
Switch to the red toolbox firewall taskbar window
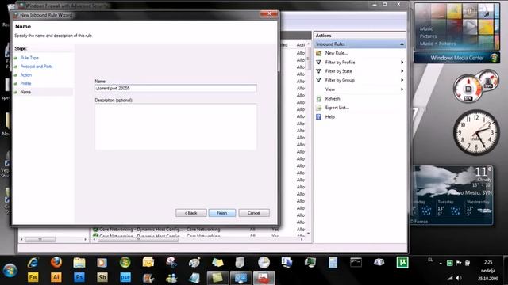[x=264, y=278]
